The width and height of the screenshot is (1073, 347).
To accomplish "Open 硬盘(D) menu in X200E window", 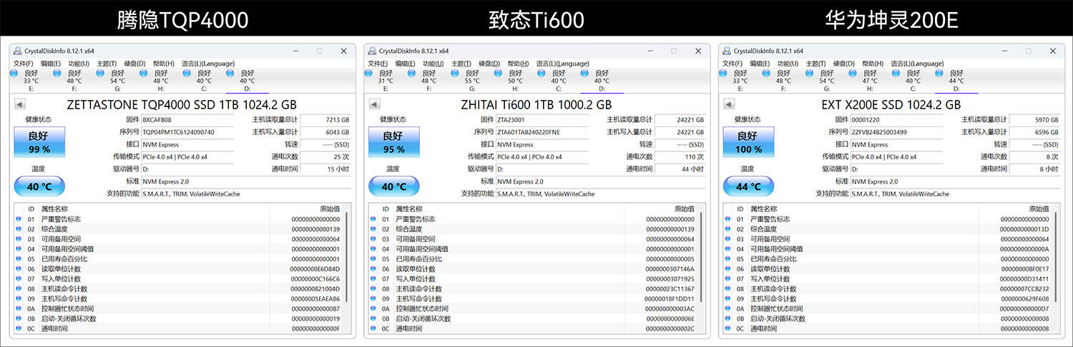I will (845, 64).
